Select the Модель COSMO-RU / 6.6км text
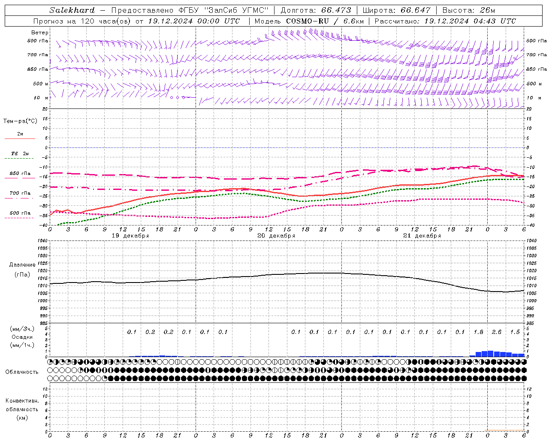 [309, 21]
